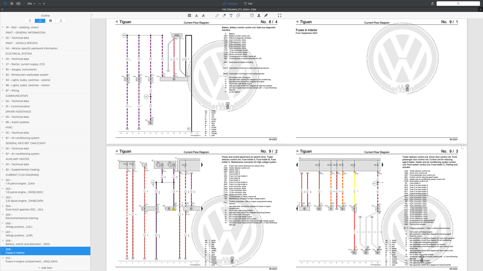
Task: Expand '92 – Windscreen wash/wipe system'
Action: (3, 75)
